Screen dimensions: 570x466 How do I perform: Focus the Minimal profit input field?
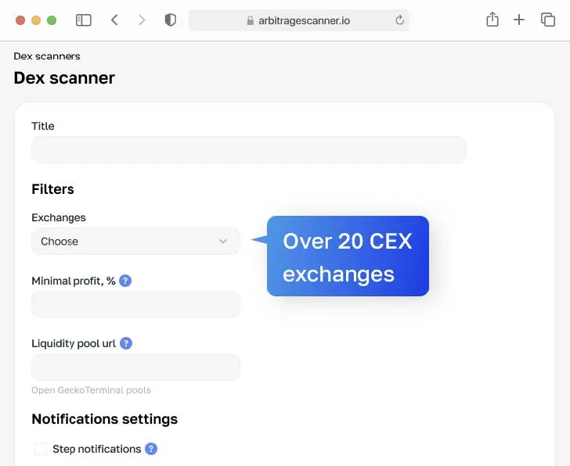point(135,304)
